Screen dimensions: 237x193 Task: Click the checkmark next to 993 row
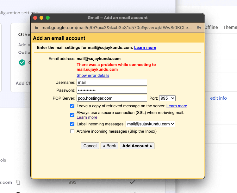pyautogui.click(x=133, y=182)
